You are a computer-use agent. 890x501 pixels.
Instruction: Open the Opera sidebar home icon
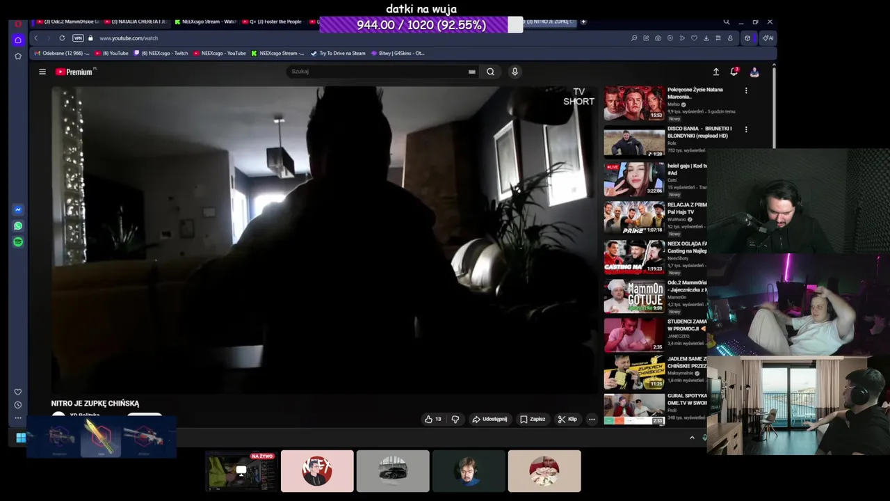tap(18, 40)
